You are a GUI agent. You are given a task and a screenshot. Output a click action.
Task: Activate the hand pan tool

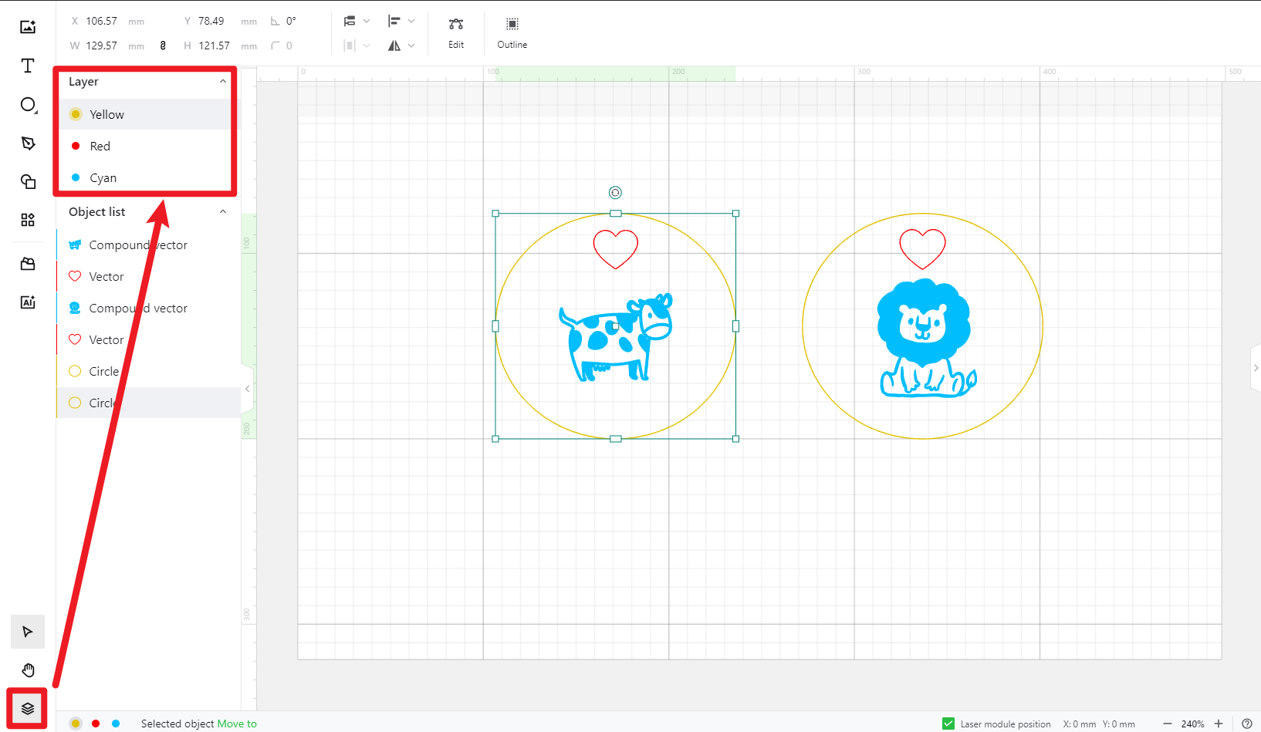pyautogui.click(x=28, y=670)
